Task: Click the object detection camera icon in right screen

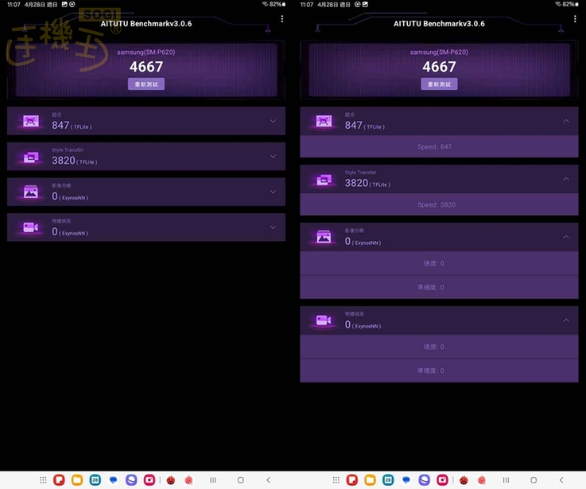Action: tap(324, 320)
